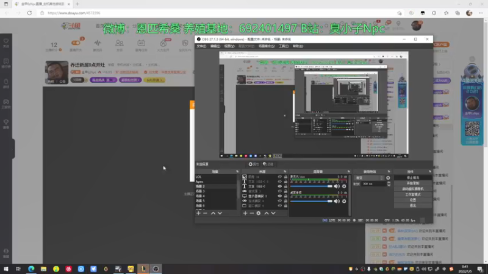This screenshot has height=274, width=488.
Task: Click the 退出 exit button in OBS
Action: [413, 205]
